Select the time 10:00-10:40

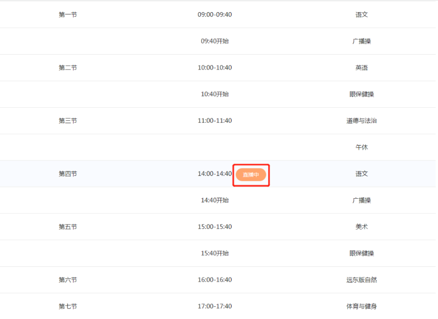tap(214, 68)
